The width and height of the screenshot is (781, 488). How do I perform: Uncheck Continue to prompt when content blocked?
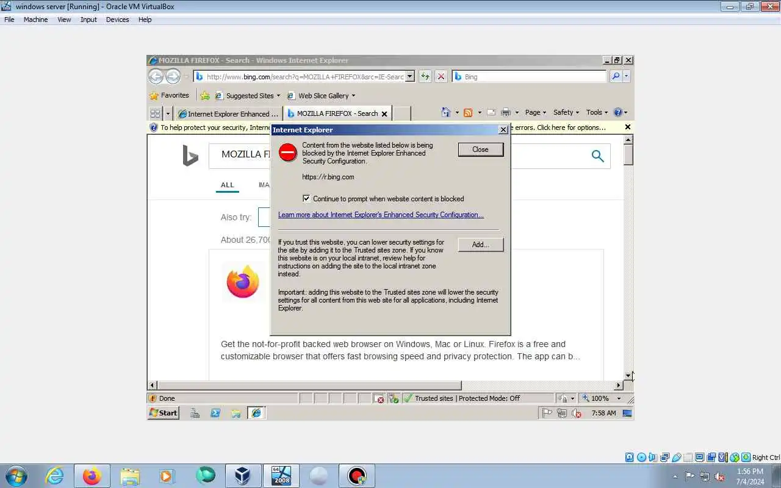point(306,198)
